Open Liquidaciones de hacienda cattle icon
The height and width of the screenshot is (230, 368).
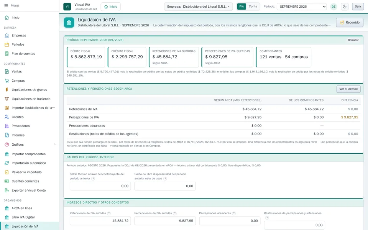(x=7, y=99)
